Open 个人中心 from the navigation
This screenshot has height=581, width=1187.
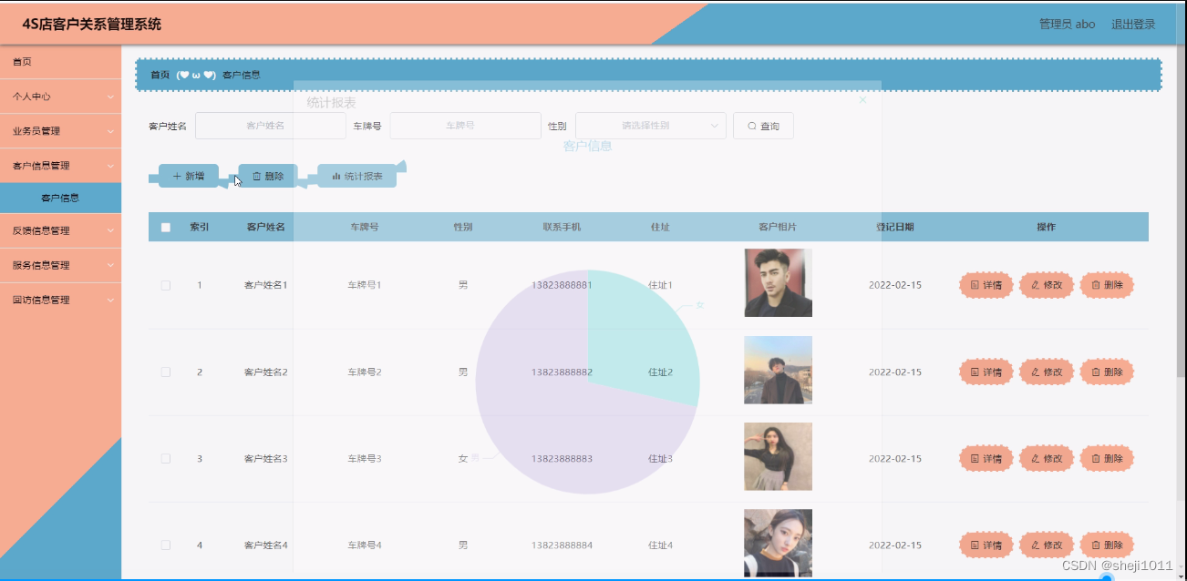pos(60,96)
